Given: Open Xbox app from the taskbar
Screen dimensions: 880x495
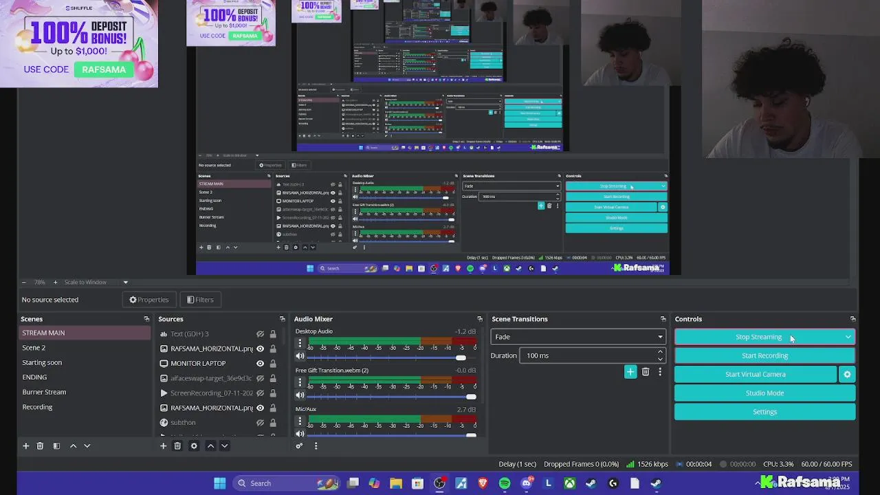Looking at the screenshot, I should coord(570,483).
